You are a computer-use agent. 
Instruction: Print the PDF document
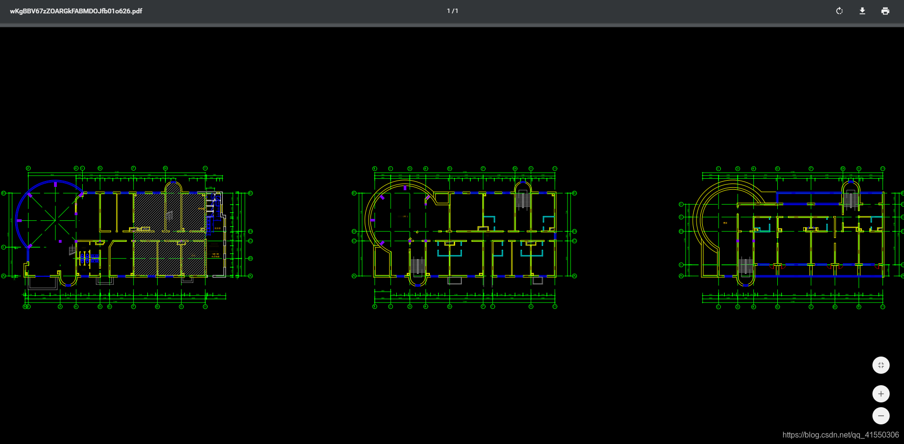(x=885, y=11)
